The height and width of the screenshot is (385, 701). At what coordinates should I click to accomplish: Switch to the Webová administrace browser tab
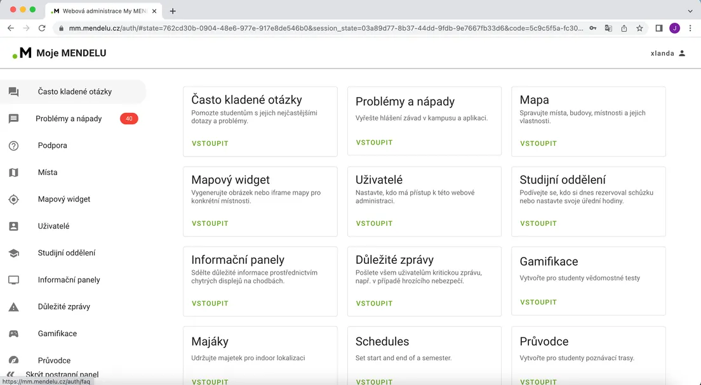coord(103,11)
